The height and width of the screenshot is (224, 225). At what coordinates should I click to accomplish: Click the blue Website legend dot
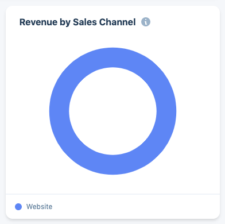tap(18, 207)
